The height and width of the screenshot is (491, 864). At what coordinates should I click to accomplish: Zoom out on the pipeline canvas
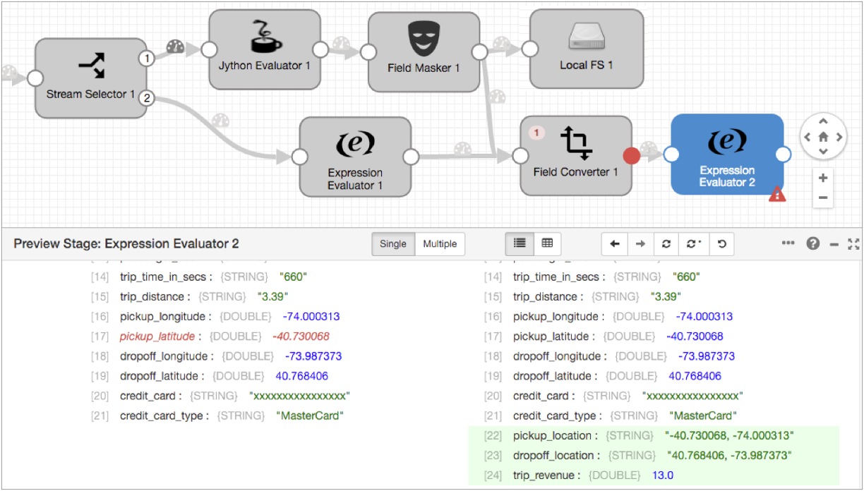click(x=823, y=198)
